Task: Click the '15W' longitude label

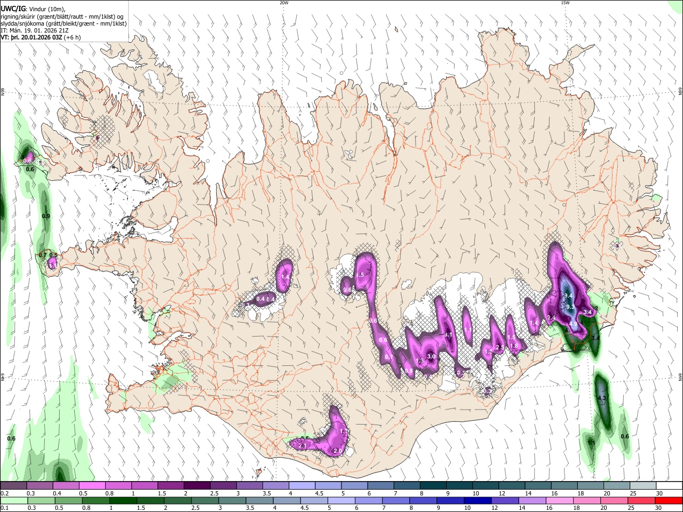Action: tap(565, 3)
